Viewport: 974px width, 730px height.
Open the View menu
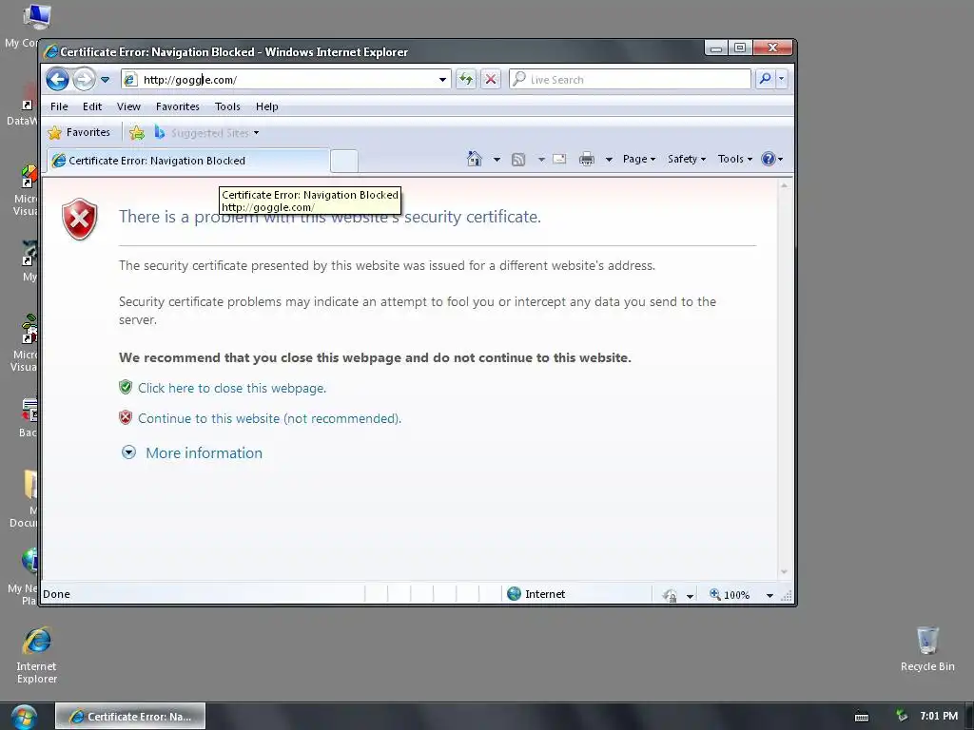[128, 106]
